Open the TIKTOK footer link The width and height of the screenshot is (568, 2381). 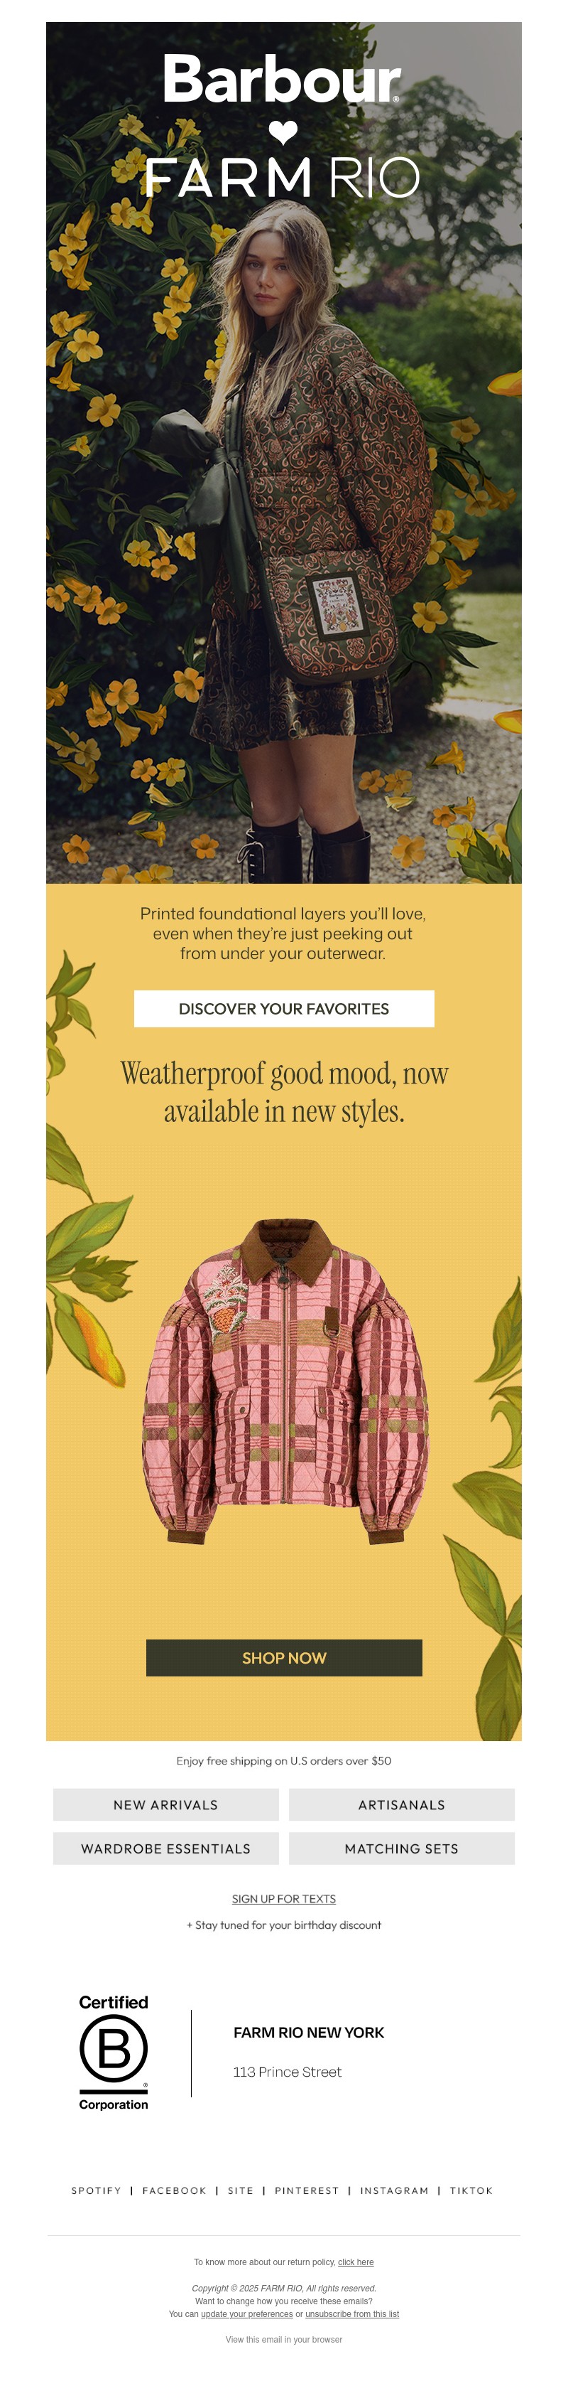tap(471, 2190)
